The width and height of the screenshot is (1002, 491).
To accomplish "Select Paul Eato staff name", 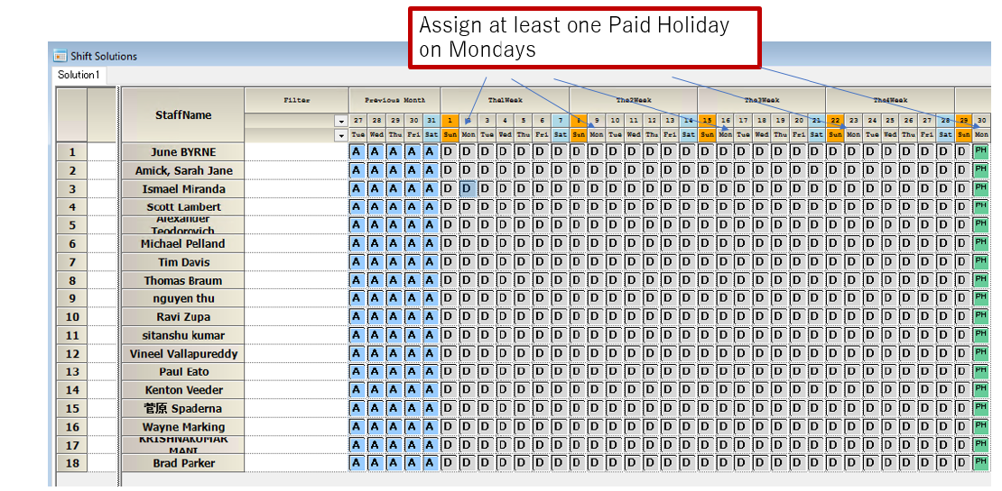I will [183, 372].
